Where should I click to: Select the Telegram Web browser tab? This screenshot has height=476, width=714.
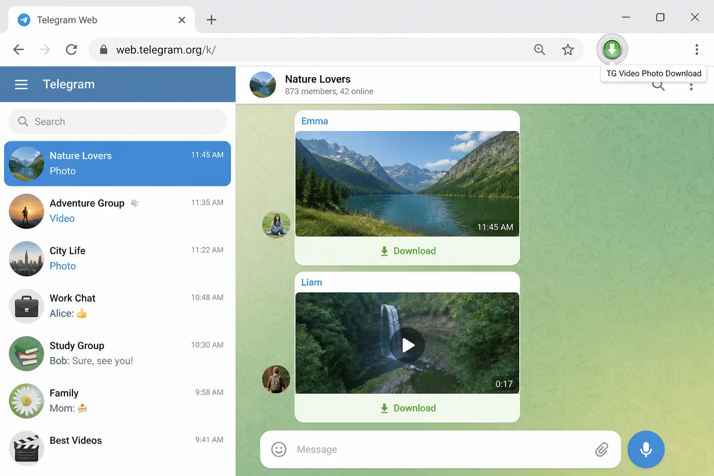[x=101, y=20]
